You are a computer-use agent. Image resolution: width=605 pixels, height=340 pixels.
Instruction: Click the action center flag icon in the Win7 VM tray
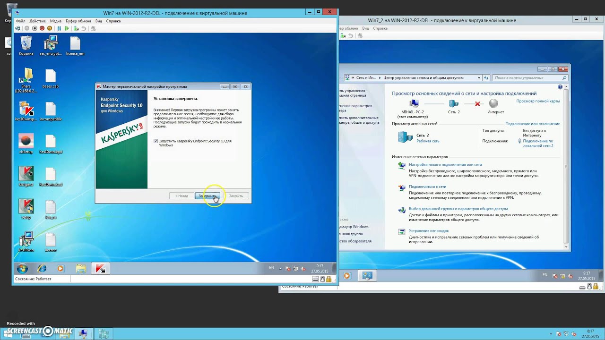[288, 269]
